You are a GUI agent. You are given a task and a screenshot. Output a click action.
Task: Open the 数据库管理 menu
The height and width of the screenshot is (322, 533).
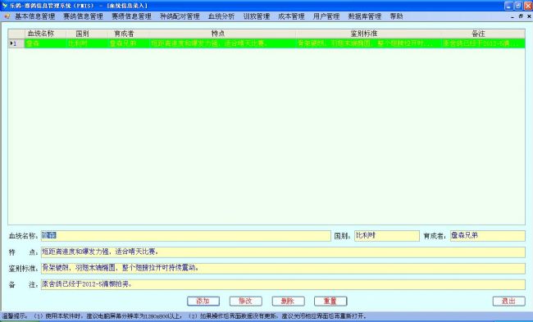pyautogui.click(x=364, y=16)
